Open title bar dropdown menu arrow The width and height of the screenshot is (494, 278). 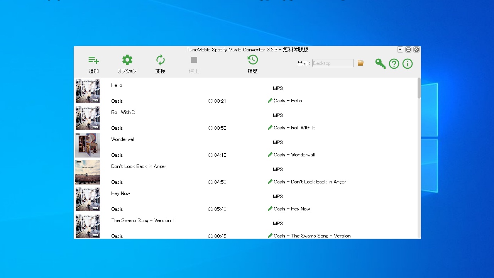(x=400, y=49)
